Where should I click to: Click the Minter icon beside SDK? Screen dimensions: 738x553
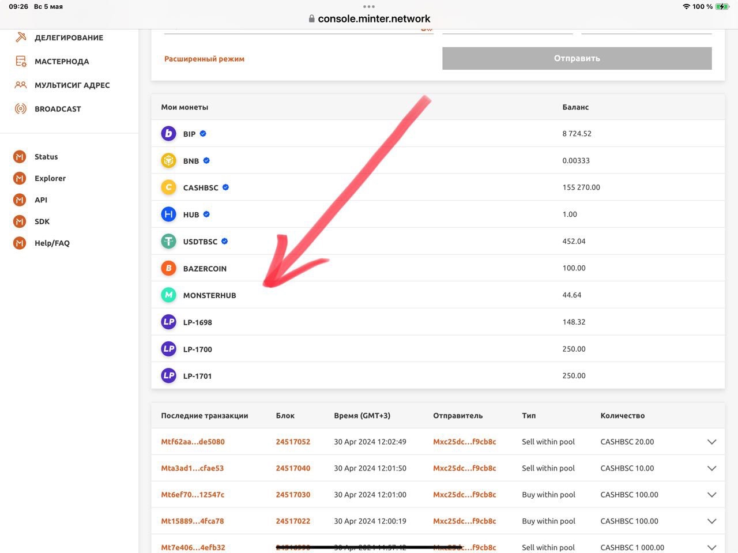coord(20,221)
